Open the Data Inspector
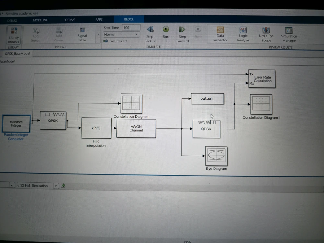Screen dimensions: 324x243 tap(220, 34)
